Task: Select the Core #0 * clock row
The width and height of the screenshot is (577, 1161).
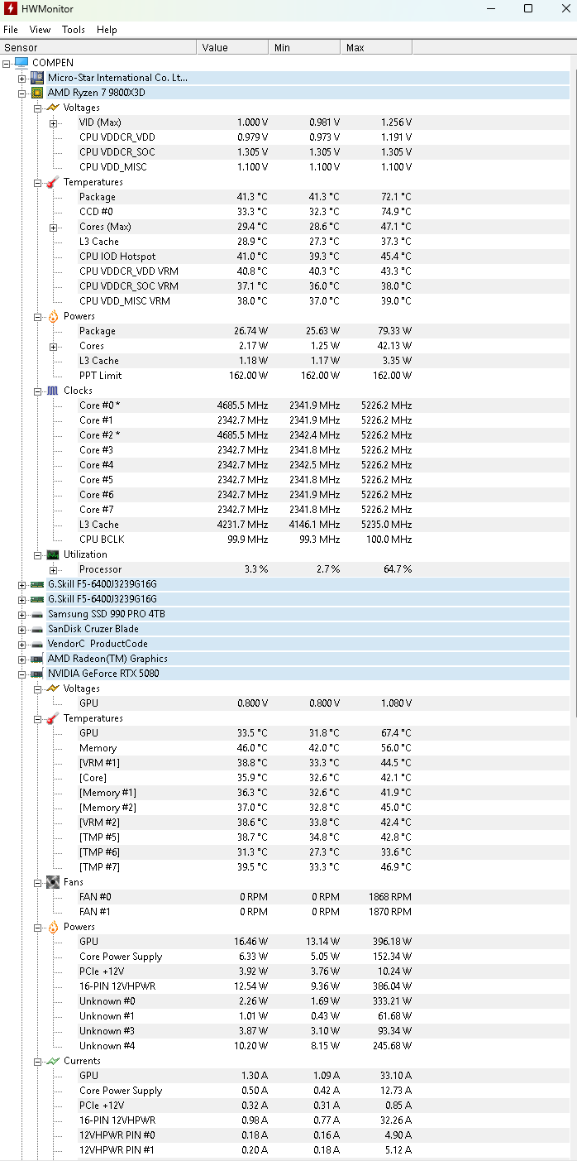Action: (x=246, y=405)
